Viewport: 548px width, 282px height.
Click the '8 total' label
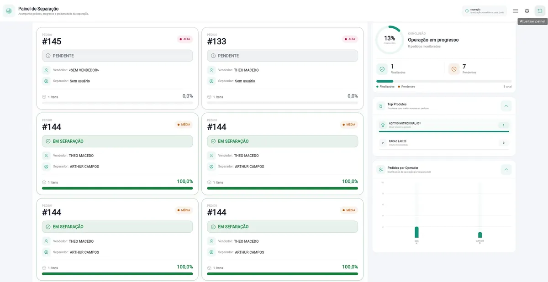pyautogui.click(x=507, y=86)
